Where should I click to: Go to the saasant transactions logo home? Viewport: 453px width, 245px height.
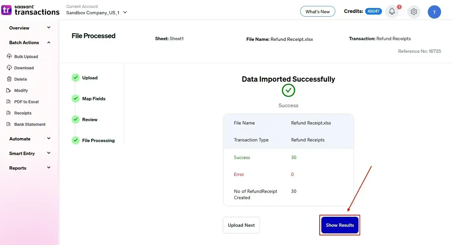31,10
